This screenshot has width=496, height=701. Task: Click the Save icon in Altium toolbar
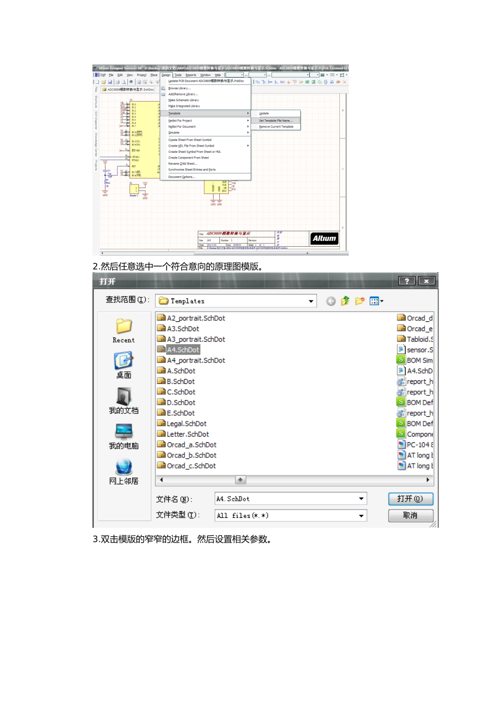tap(110, 82)
